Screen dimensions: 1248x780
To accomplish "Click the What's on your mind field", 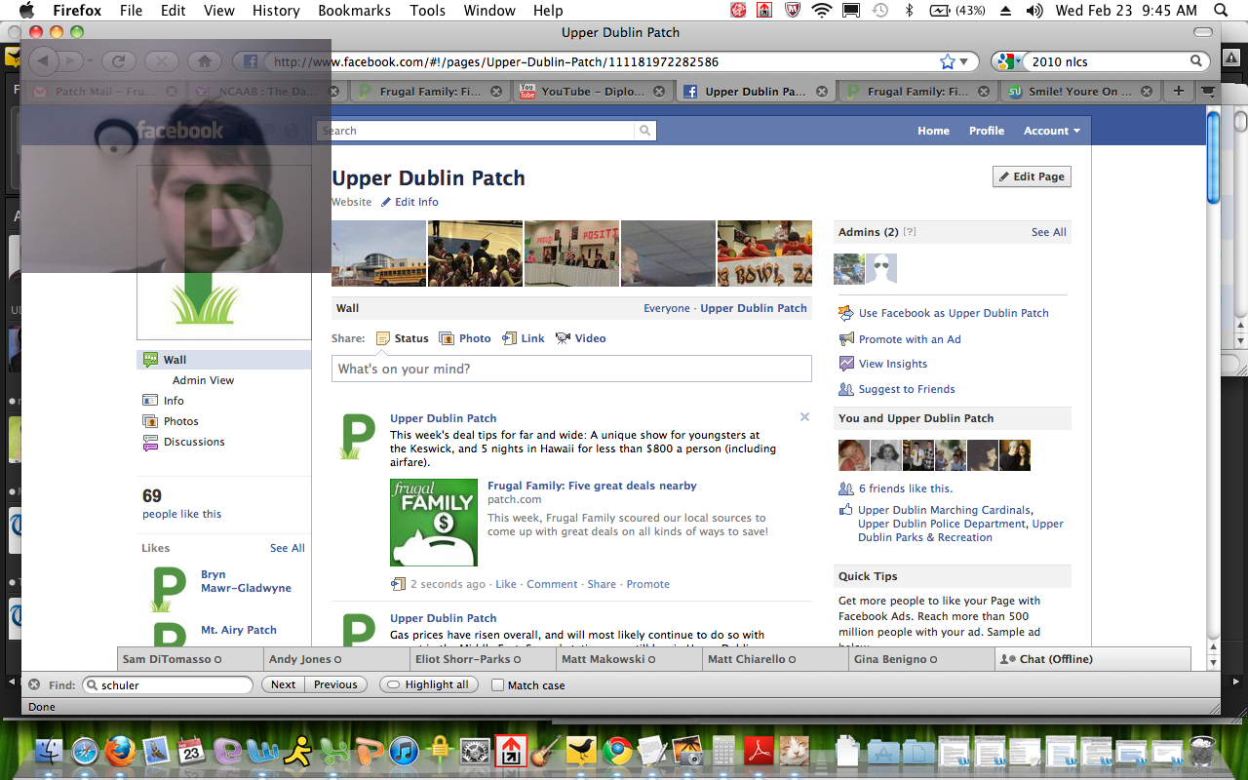I will click(x=571, y=369).
